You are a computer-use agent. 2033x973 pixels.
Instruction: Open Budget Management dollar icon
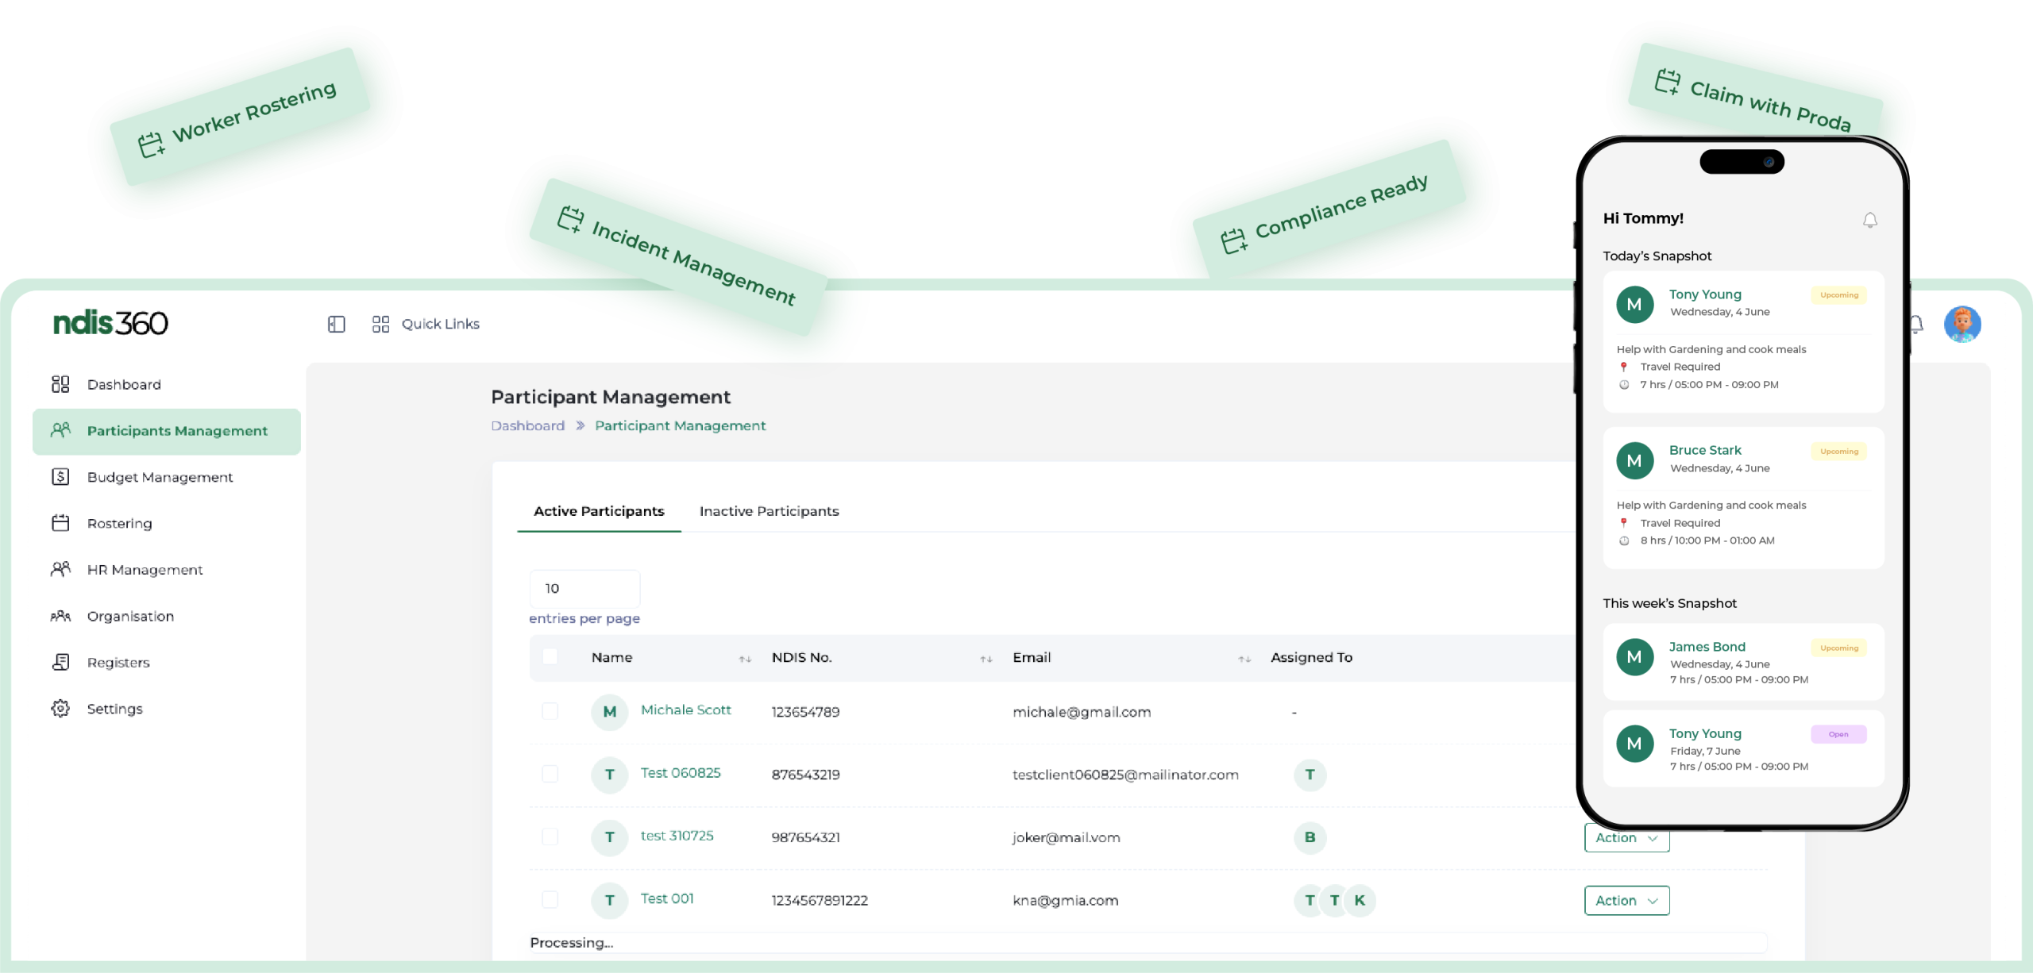tap(60, 477)
